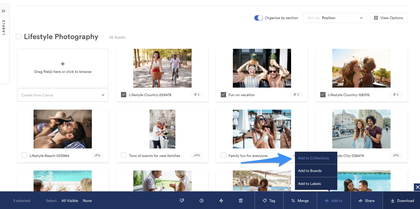420x209 pixels.
Task: Click Family fun for everyone title
Action: coord(248,156)
